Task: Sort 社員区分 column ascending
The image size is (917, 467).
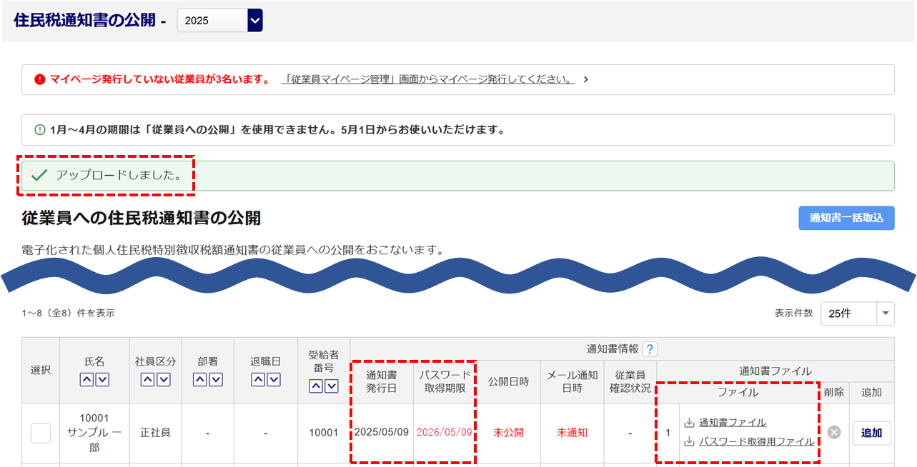Action: click(147, 380)
